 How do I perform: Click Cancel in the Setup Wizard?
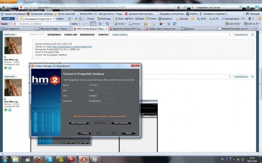(x=128, y=133)
